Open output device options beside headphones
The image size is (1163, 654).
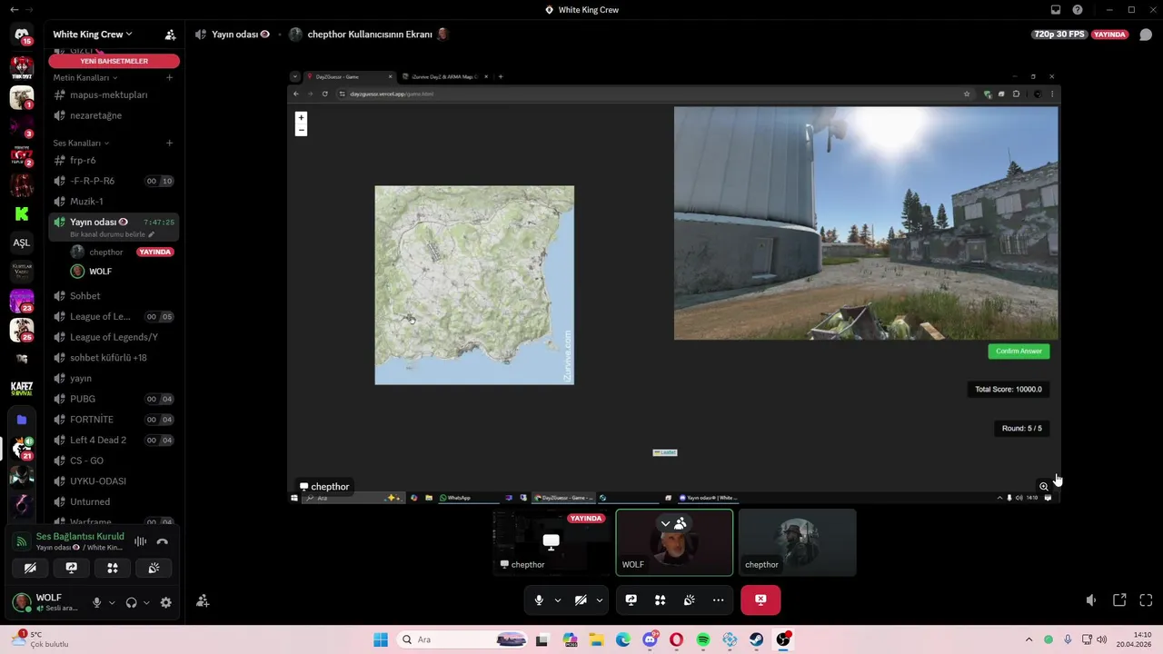coord(146,602)
